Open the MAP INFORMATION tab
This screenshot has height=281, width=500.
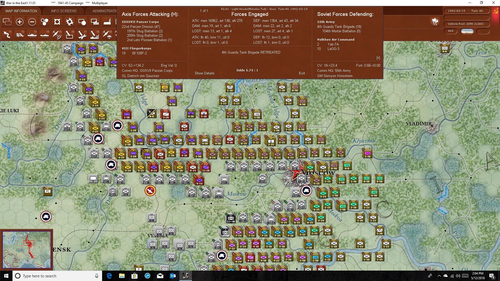tap(21, 11)
